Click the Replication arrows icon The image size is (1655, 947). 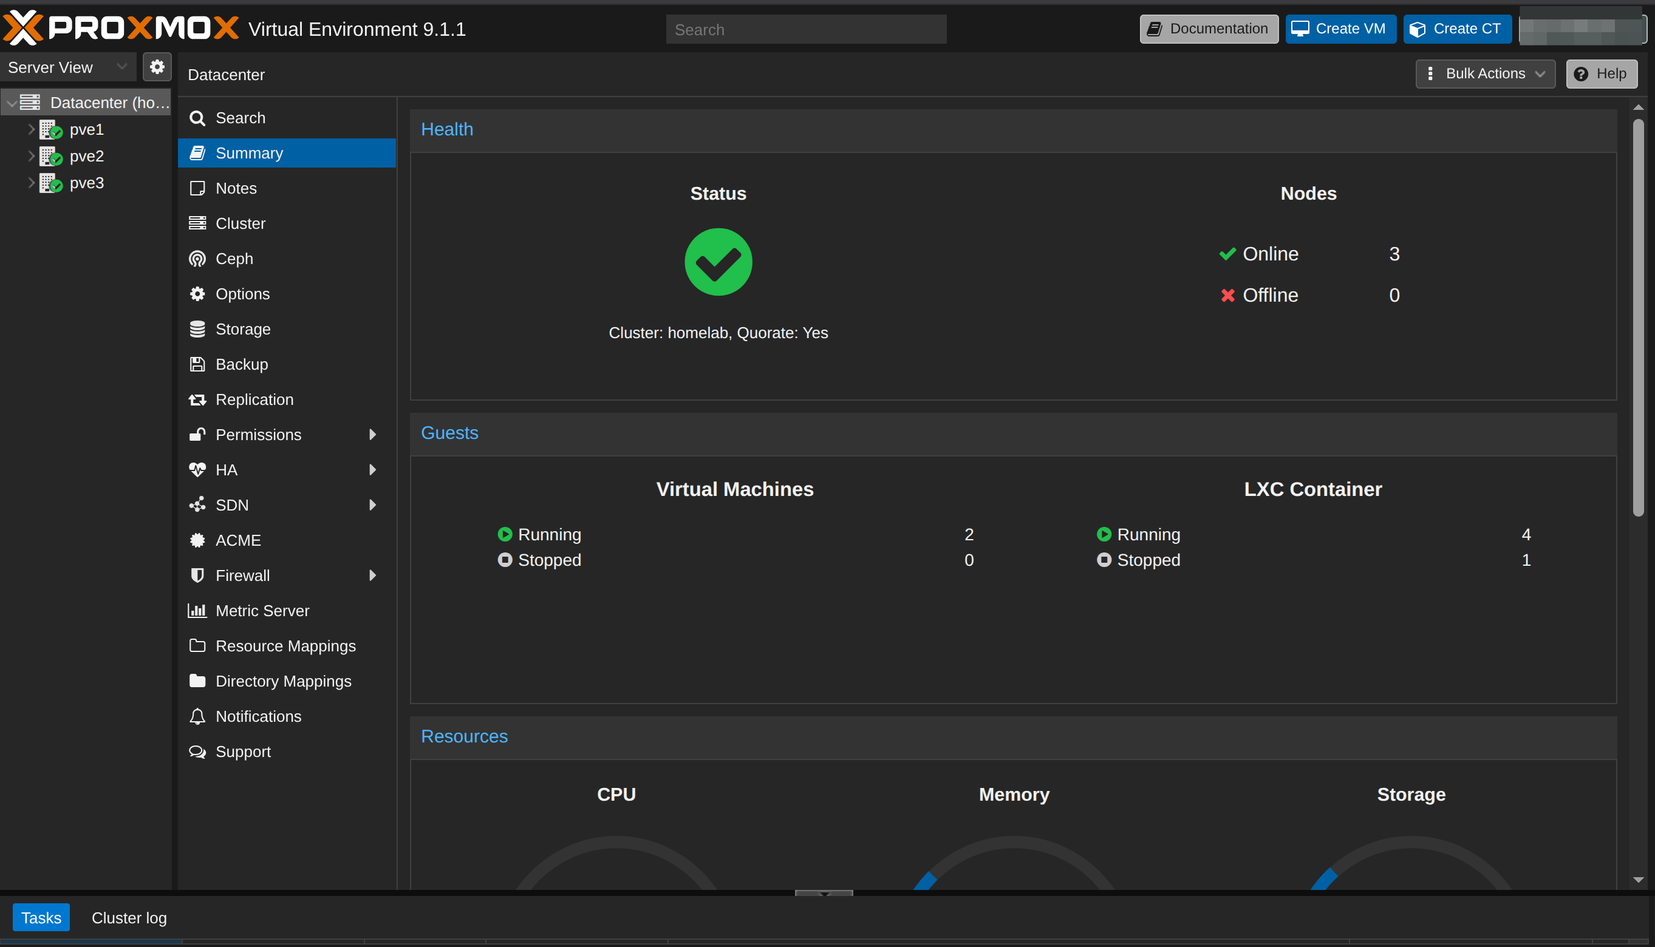198,399
